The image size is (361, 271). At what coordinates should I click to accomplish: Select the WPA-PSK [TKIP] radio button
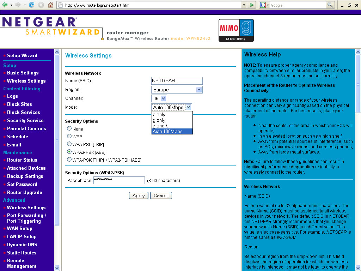pos(69,144)
